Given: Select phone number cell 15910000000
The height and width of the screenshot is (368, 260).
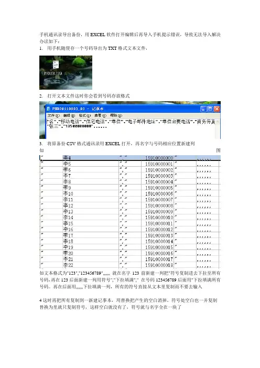Looking at the screenshot, I should coord(157,158).
